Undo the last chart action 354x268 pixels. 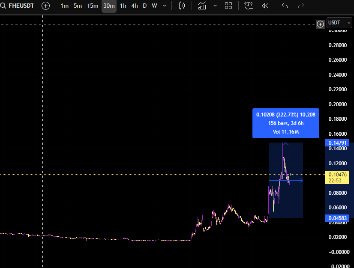pyautogui.click(x=285, y=6)
